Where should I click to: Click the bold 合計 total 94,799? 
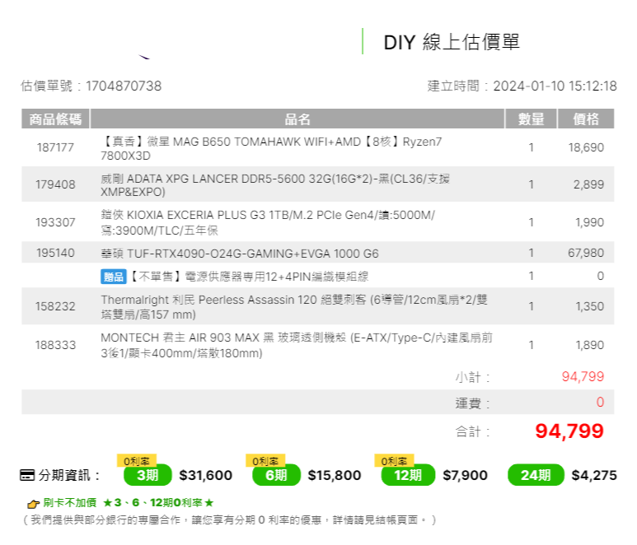point(569,431)
